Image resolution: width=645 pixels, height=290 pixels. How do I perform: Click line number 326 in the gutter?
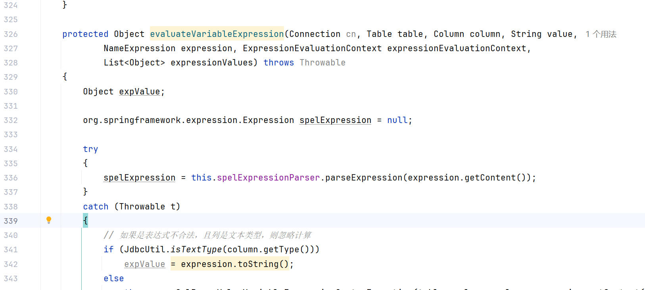tap(11, 34)
